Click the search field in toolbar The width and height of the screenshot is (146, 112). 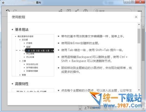point(112,10)
